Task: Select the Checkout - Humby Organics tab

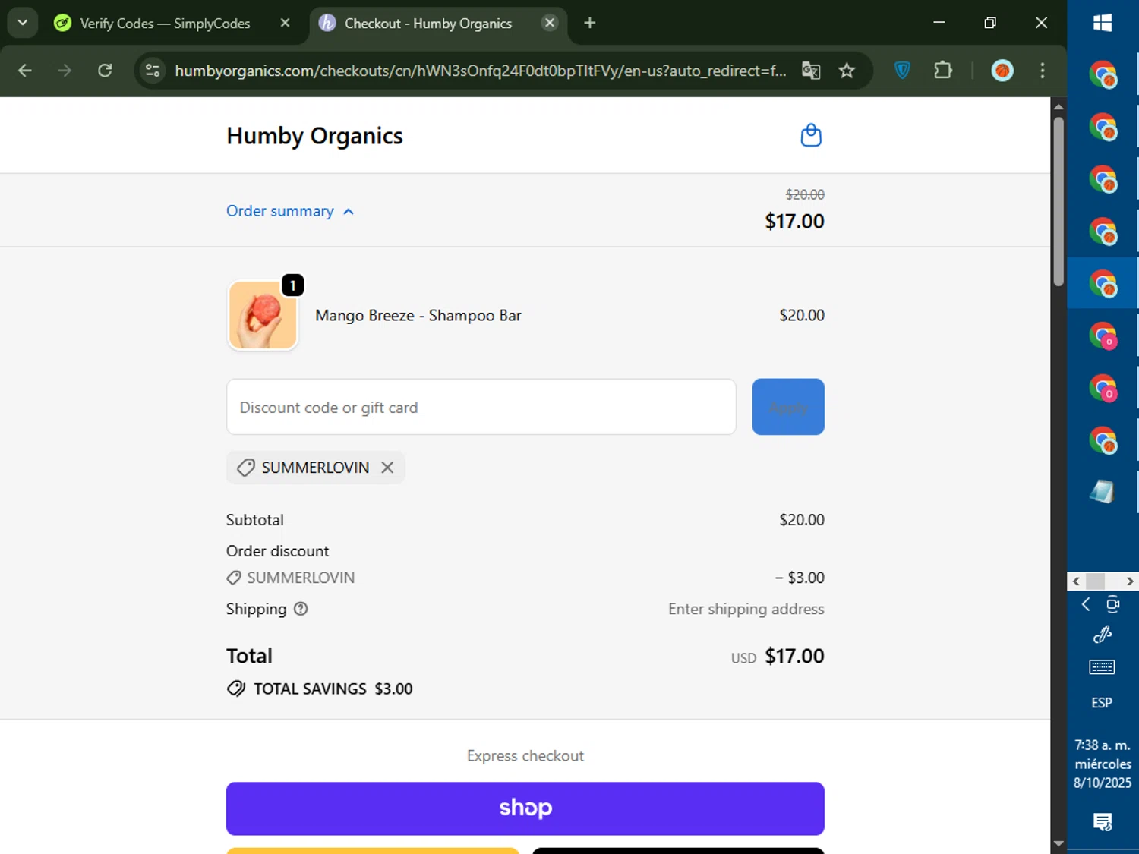Action: pyautogui.click(x=428, y=24)
